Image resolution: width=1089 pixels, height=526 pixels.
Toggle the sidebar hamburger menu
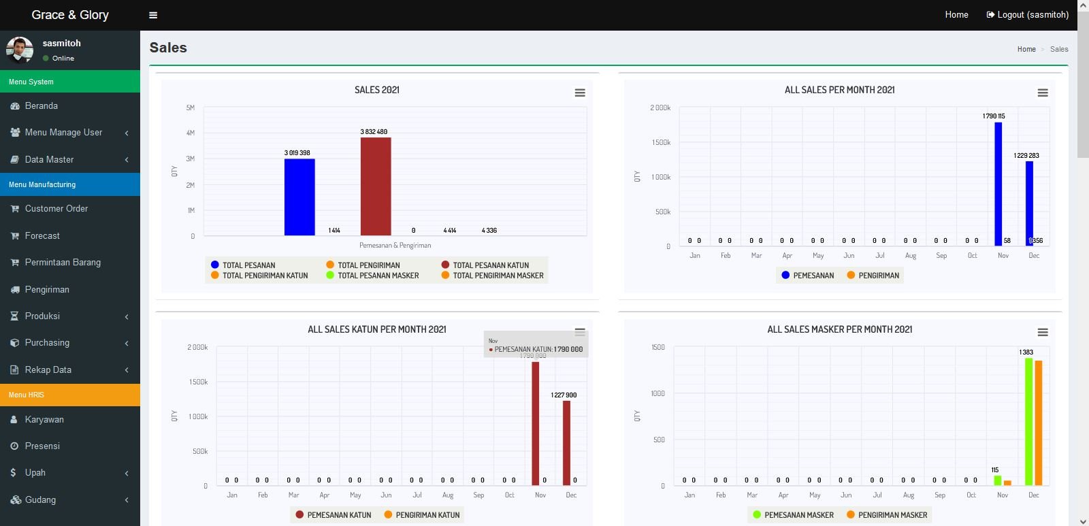153,15
